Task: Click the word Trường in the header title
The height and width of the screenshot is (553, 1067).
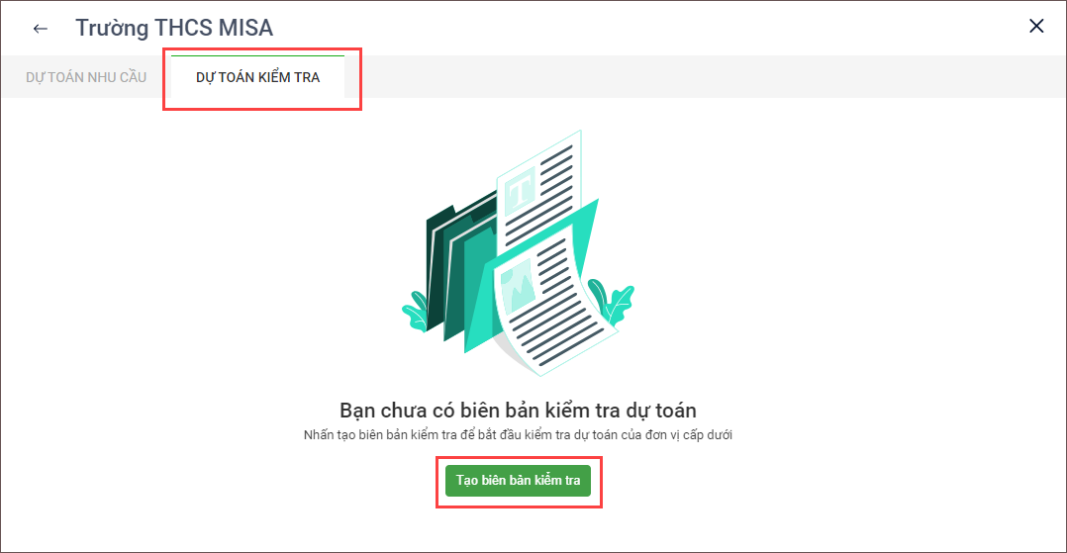Action: [x=112, y=28]
